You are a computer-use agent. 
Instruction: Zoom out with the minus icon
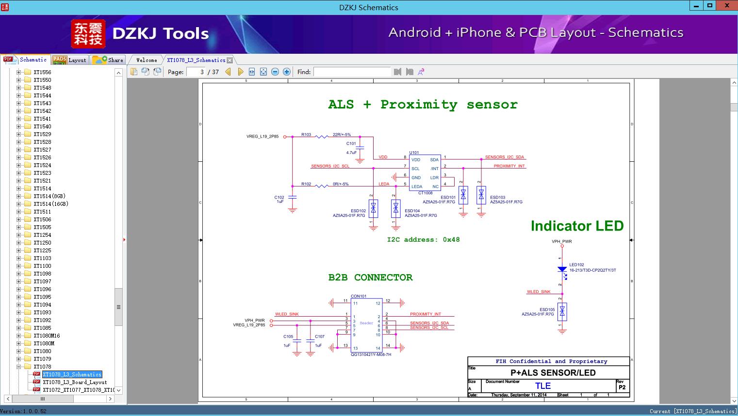tap(275, 72)
